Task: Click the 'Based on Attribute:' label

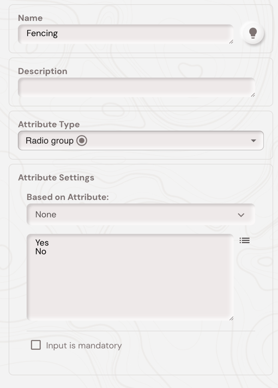Action: pyautogui.click(x=68, y=197)
